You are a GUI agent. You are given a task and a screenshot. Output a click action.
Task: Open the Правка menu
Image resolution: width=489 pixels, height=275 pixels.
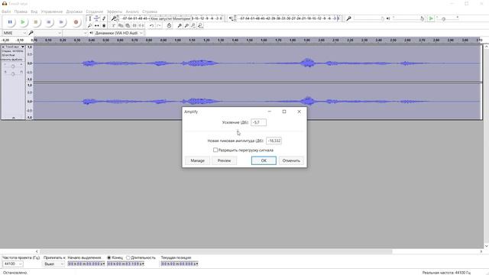pyautogui.click(x=21, y=11)
